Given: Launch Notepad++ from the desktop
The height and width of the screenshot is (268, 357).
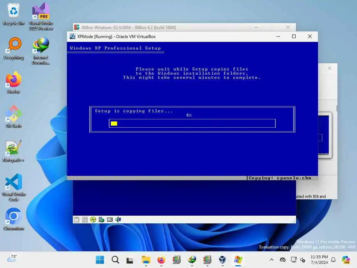Looking at the screenshot, I should tap(14, 151).
